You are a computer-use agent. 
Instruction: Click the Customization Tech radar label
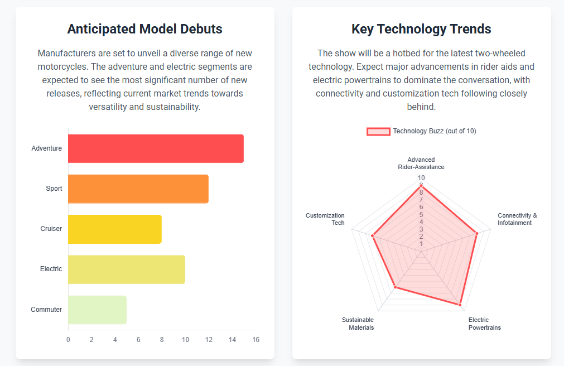(325, 219)
